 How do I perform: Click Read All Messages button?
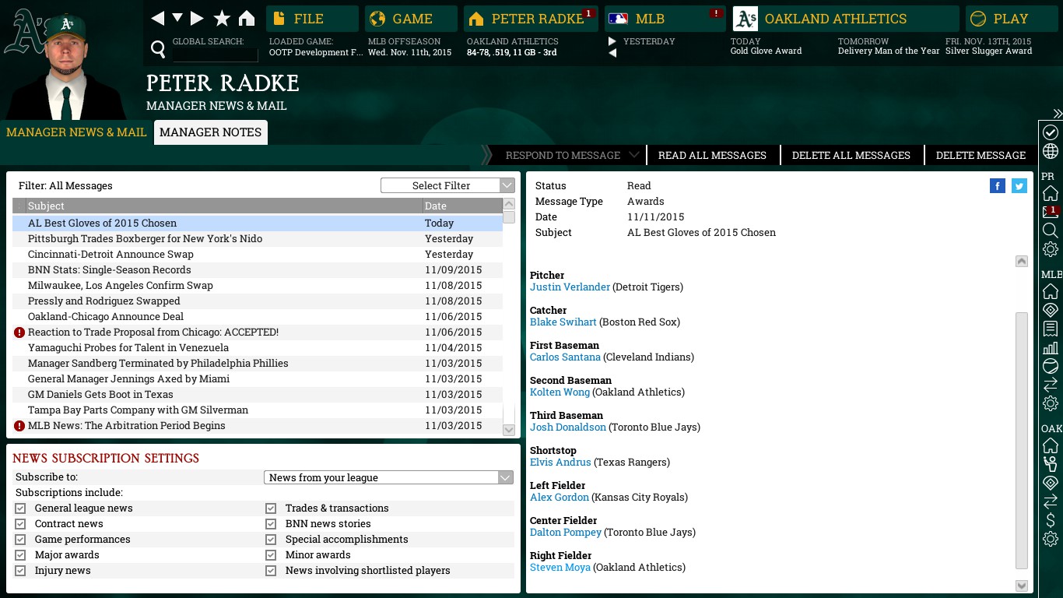[712, 155]
